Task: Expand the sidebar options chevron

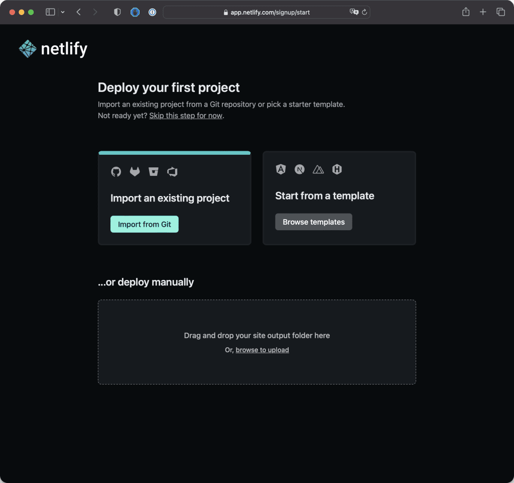Action: coord(62,12)
